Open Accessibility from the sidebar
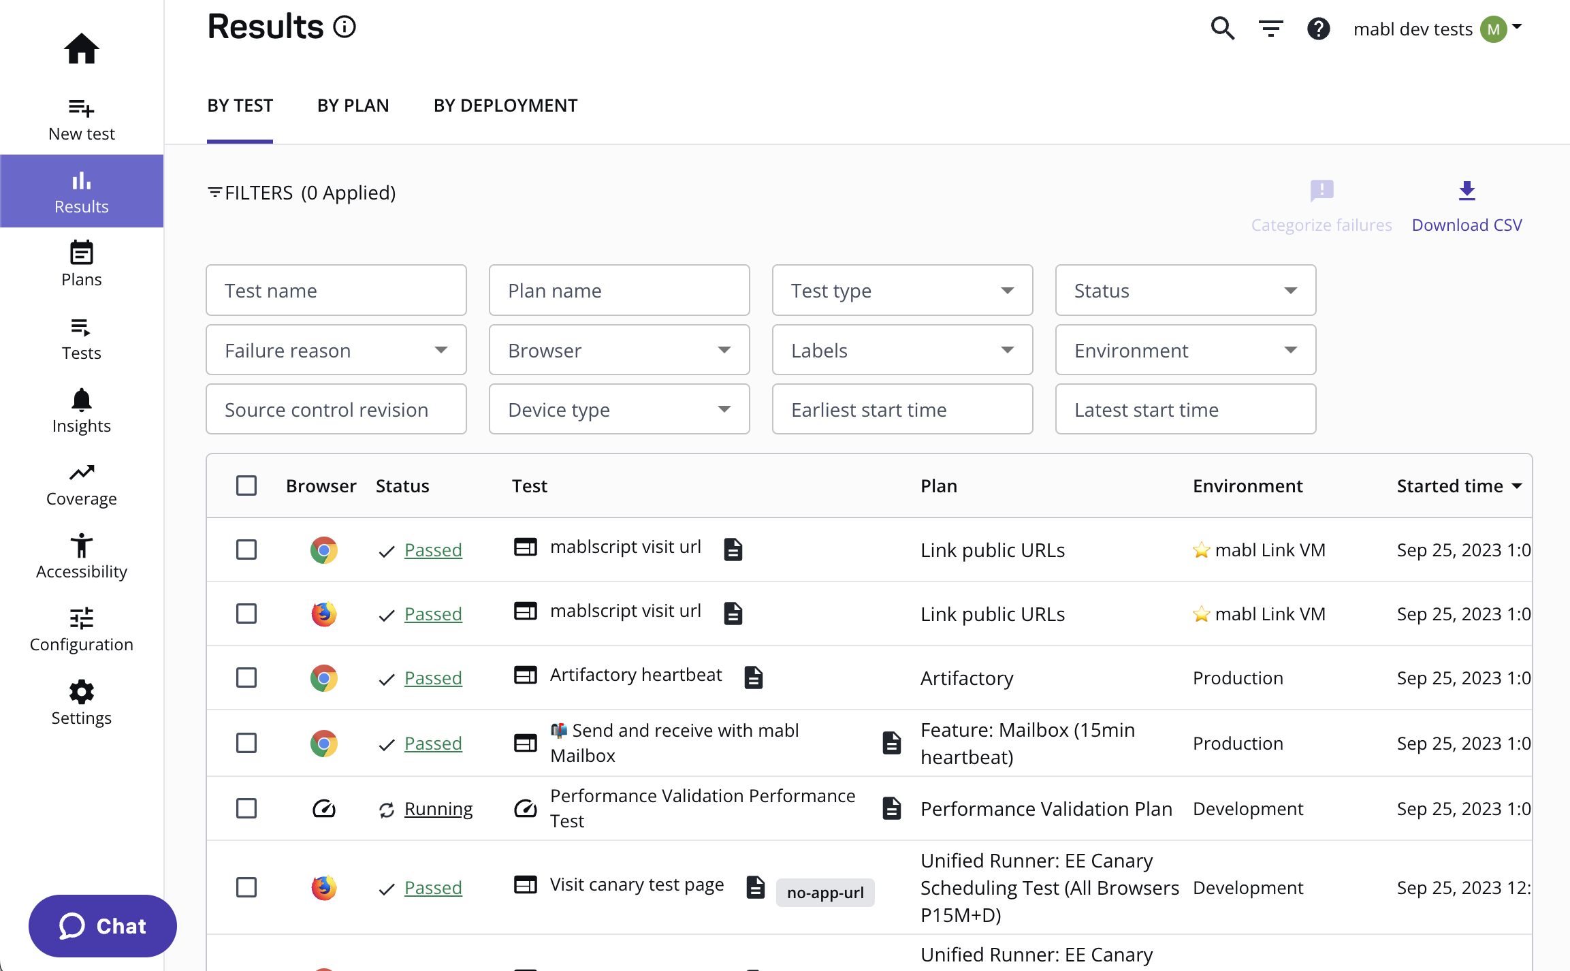This screenshot has height=971, width=1570. pos(81,556)
